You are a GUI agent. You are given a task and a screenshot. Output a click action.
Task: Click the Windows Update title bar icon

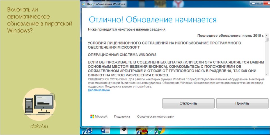(x=84, y=4)
